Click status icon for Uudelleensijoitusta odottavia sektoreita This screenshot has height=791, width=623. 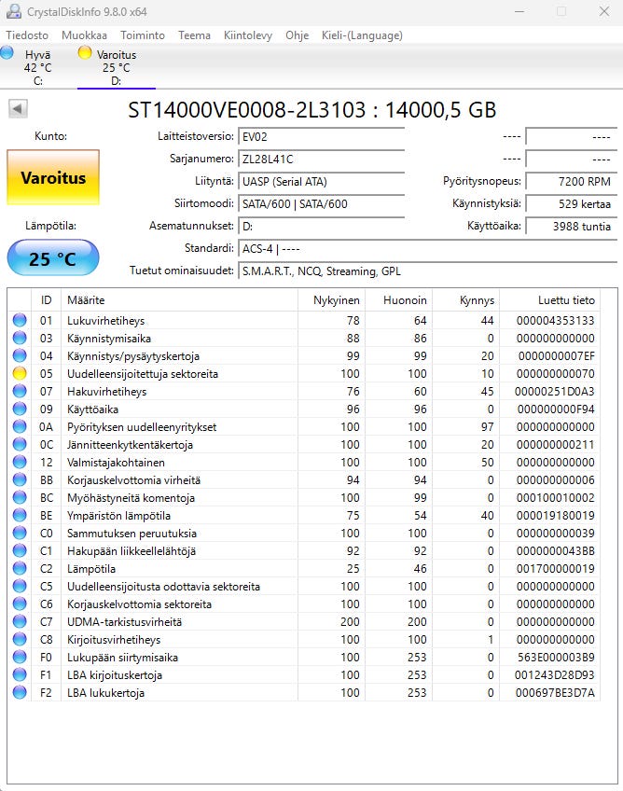coord(20,586)
